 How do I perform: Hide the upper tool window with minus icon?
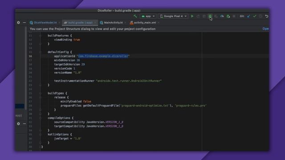[x=24, y=23]
